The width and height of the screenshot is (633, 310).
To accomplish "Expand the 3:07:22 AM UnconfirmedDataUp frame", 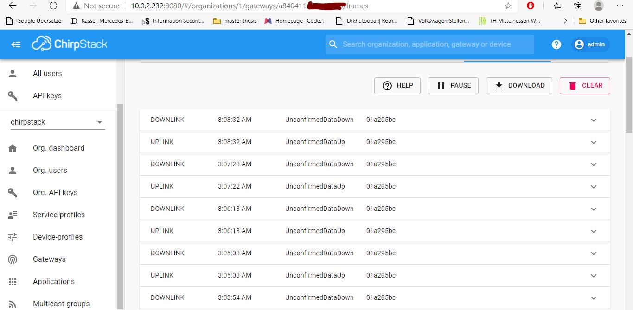I will point(594,186).
